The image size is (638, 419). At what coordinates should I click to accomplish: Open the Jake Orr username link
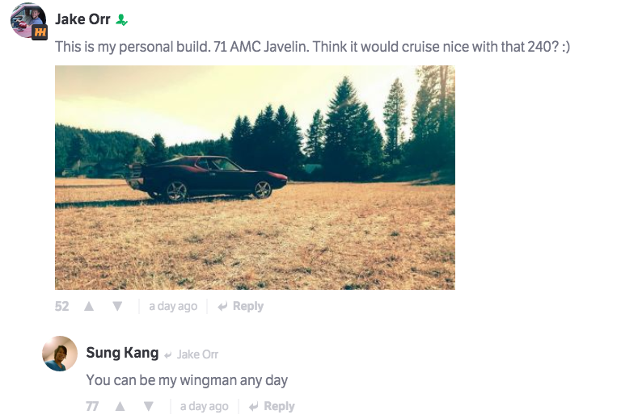(x=82, y=19)
